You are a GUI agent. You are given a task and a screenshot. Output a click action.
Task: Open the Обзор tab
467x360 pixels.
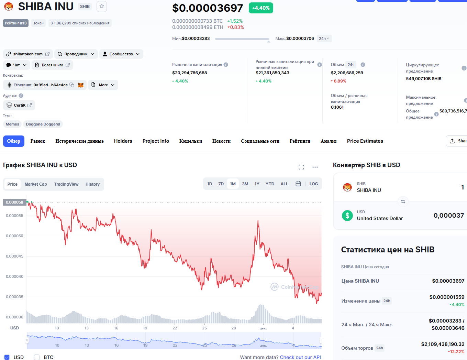pyautogui.click(x=14, y=141)
